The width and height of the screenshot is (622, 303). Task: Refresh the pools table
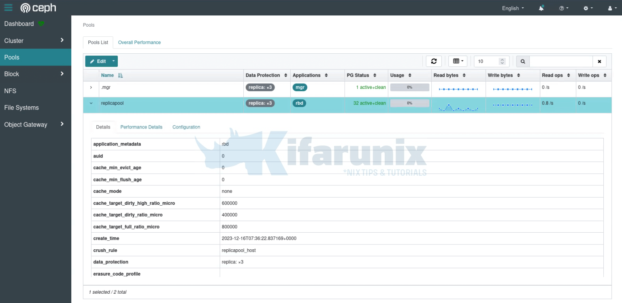(x=434, y=61)
